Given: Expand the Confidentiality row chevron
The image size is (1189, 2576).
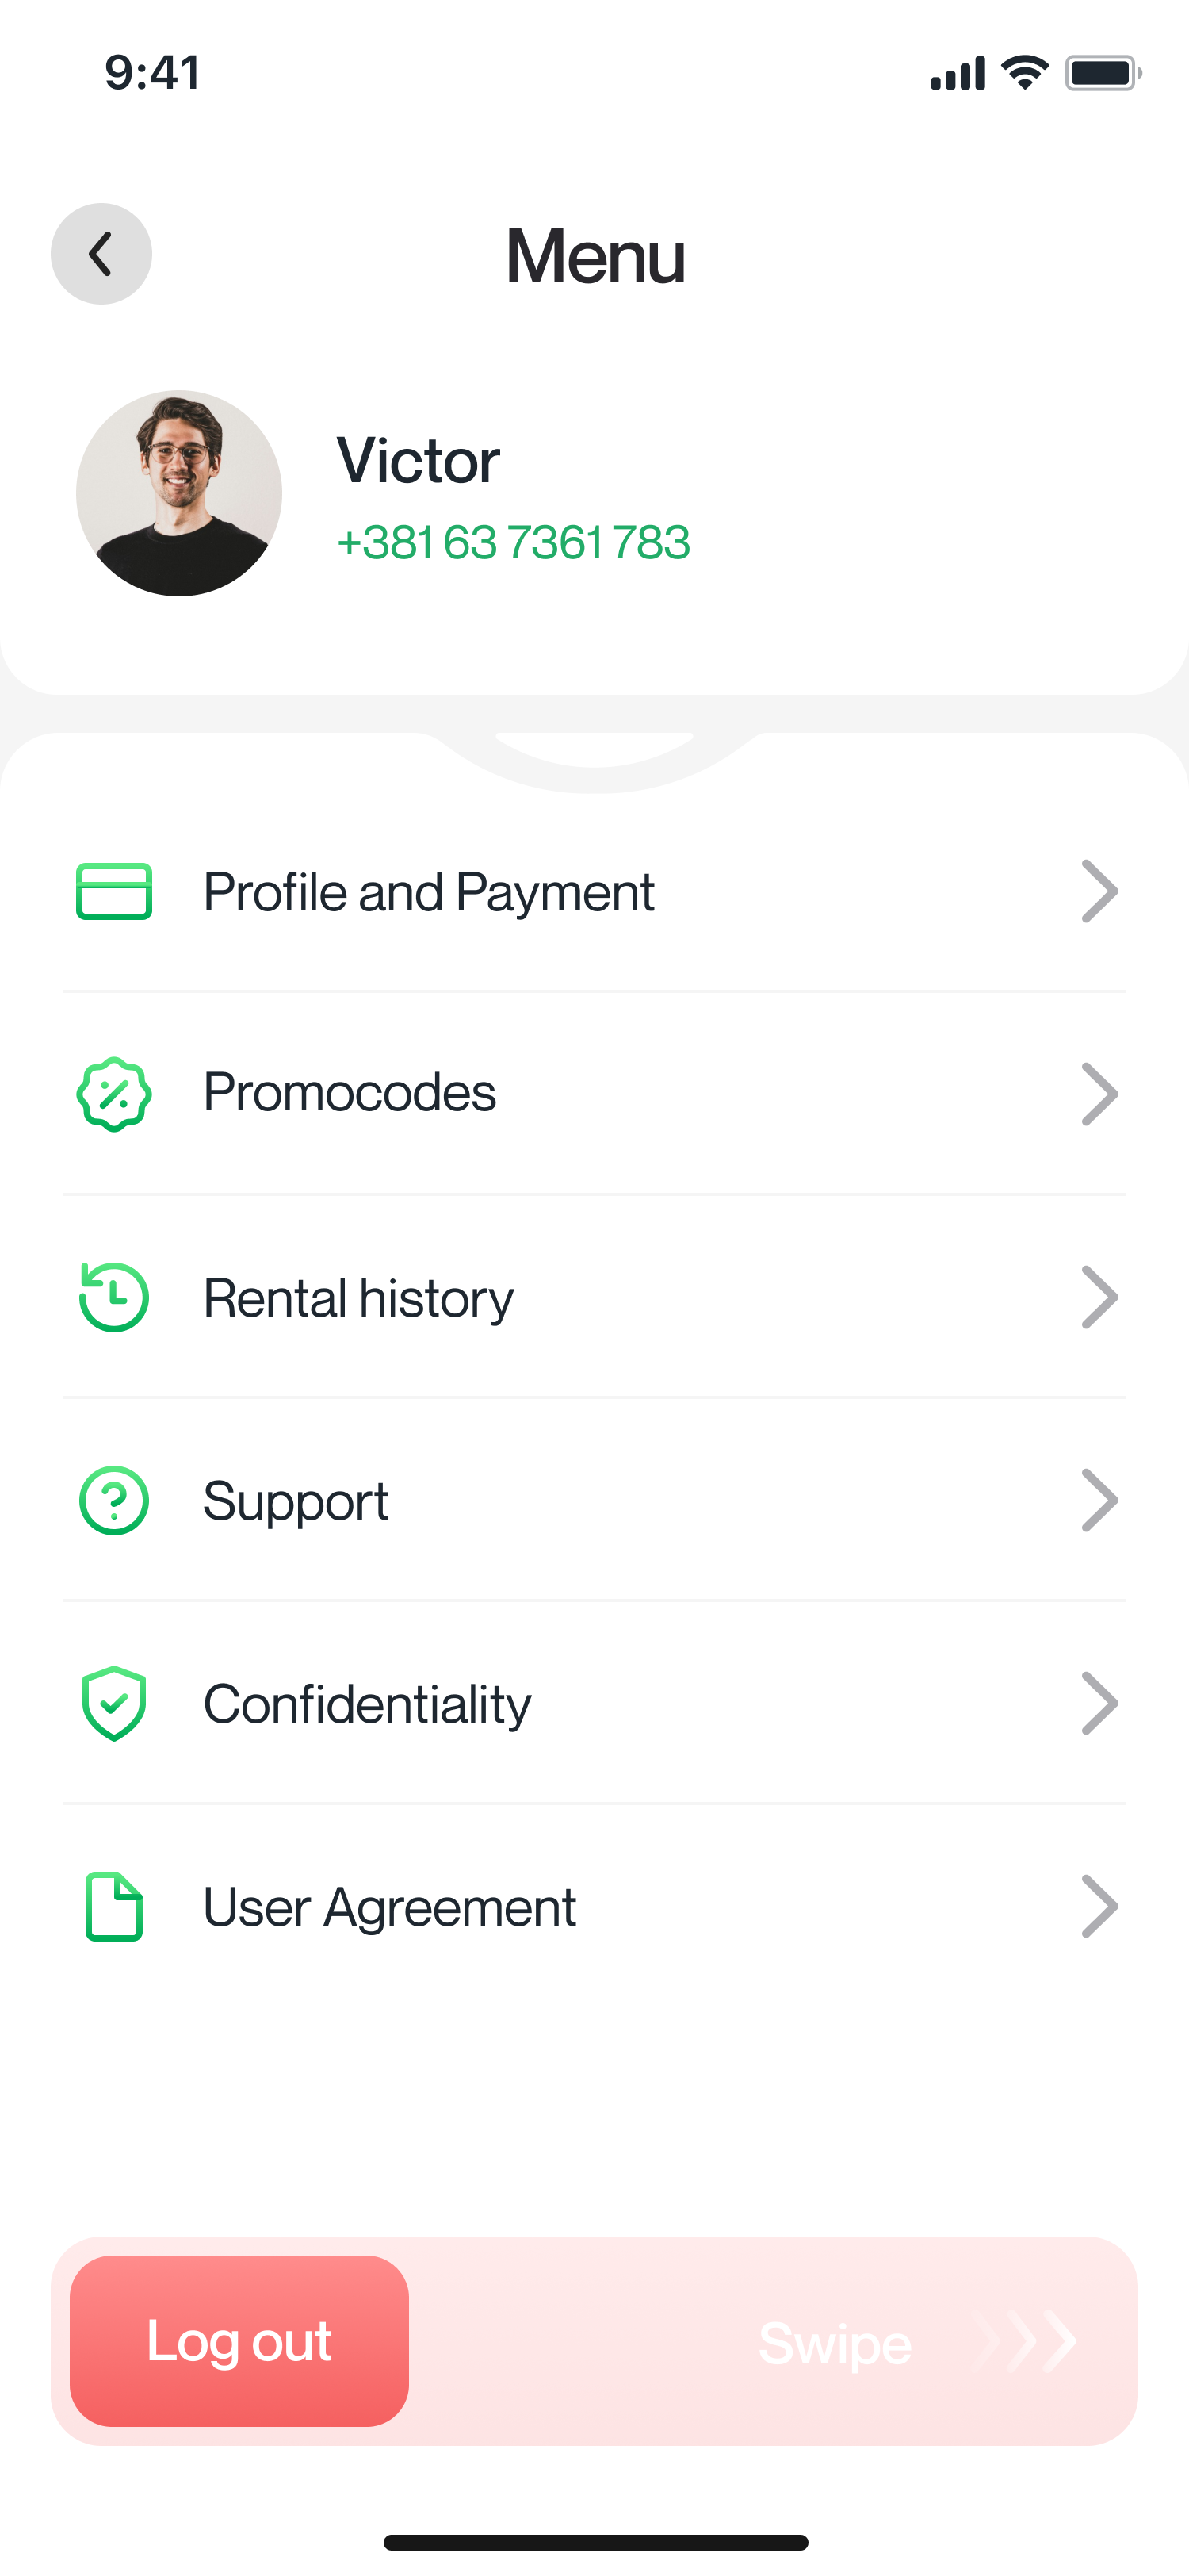Looking at the screenshot, I should (1098, 1703).
